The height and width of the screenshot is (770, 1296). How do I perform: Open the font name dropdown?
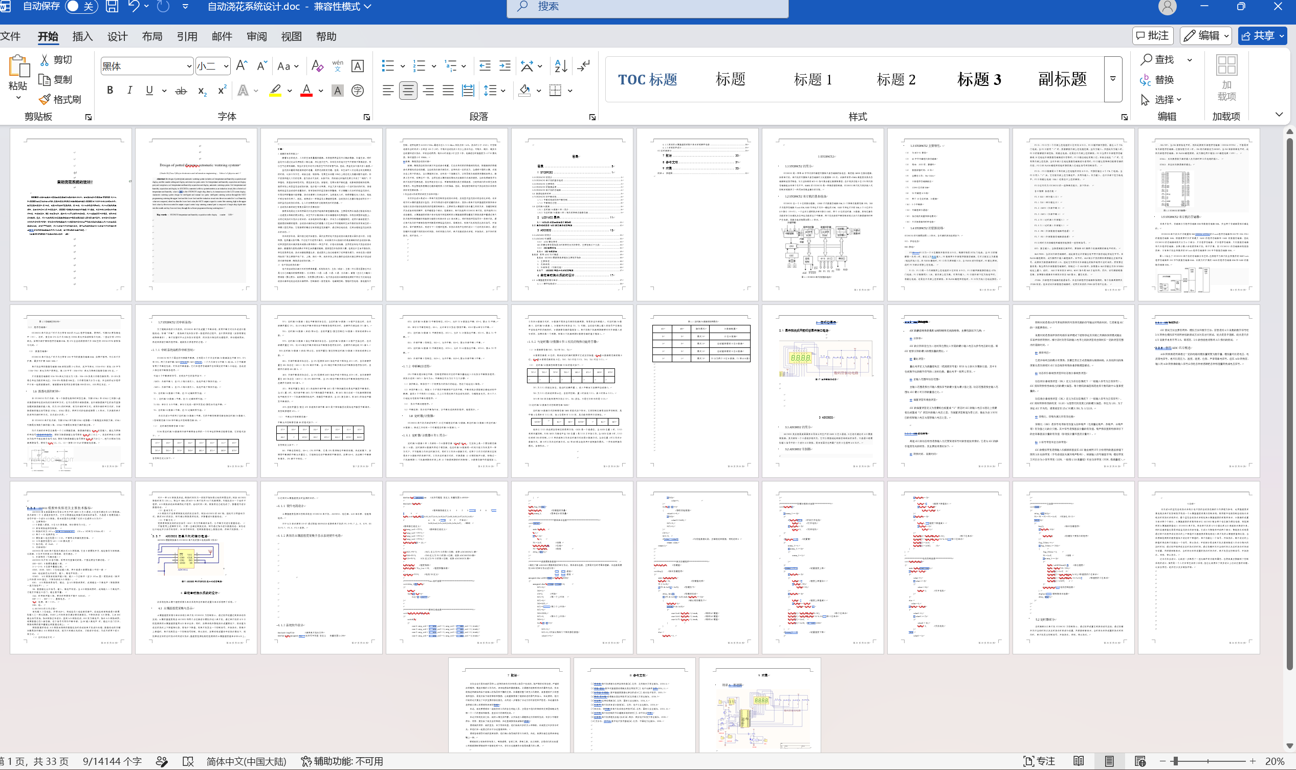(x=189, y=67)
